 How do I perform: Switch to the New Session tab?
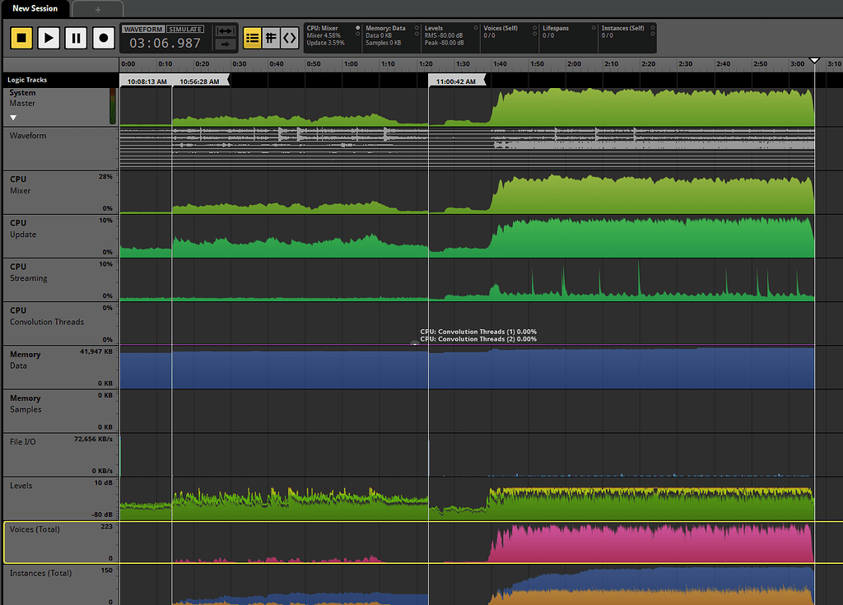click(35, 9)
